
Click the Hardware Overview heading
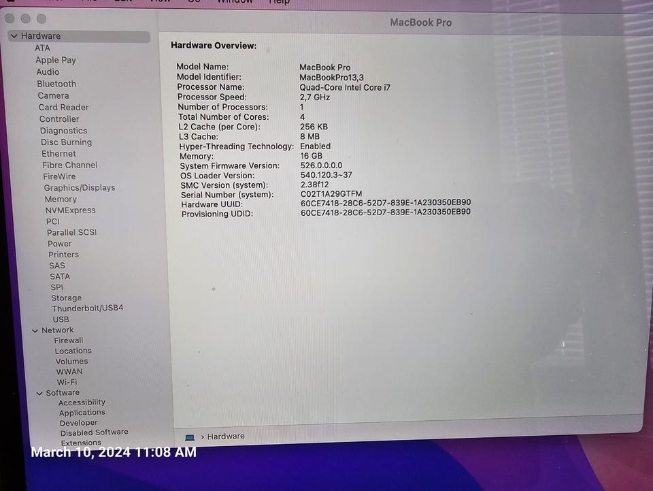[214, 46]
